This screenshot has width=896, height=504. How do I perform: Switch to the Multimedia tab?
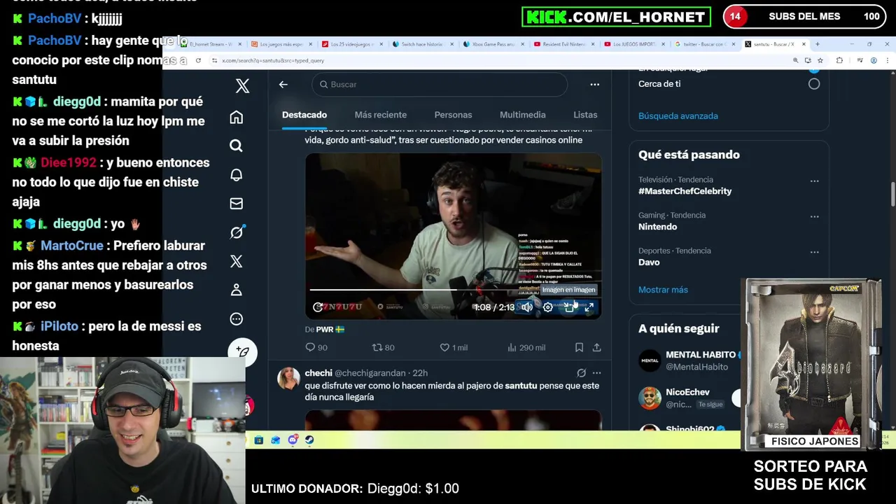522,115
